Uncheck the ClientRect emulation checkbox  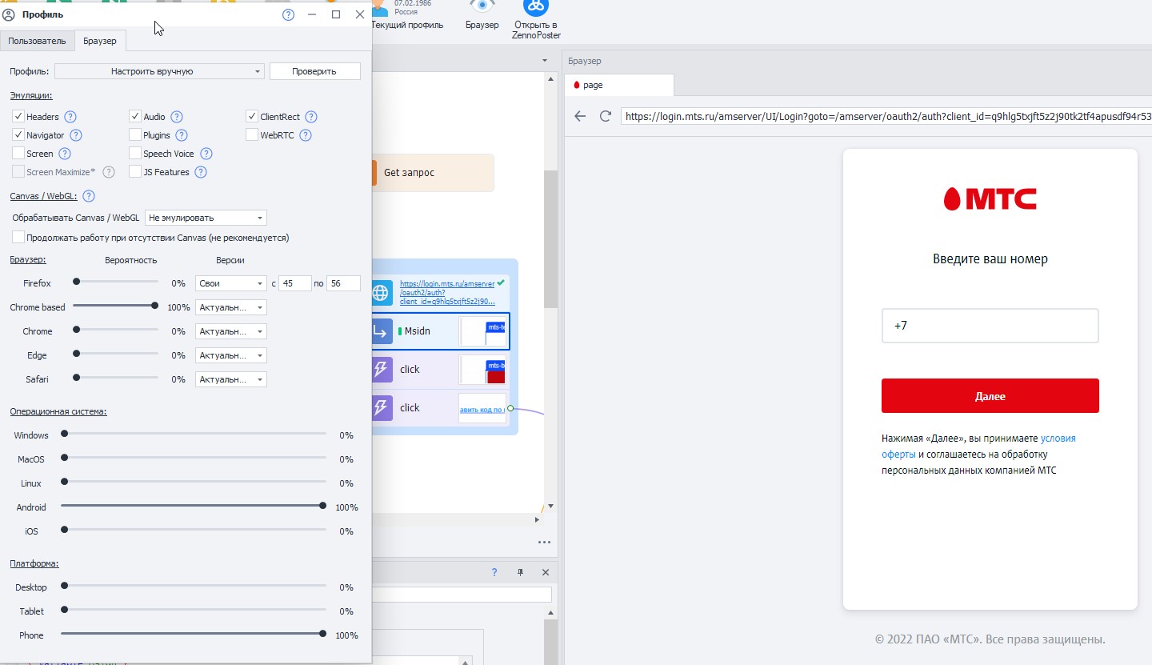pos(252,117)
